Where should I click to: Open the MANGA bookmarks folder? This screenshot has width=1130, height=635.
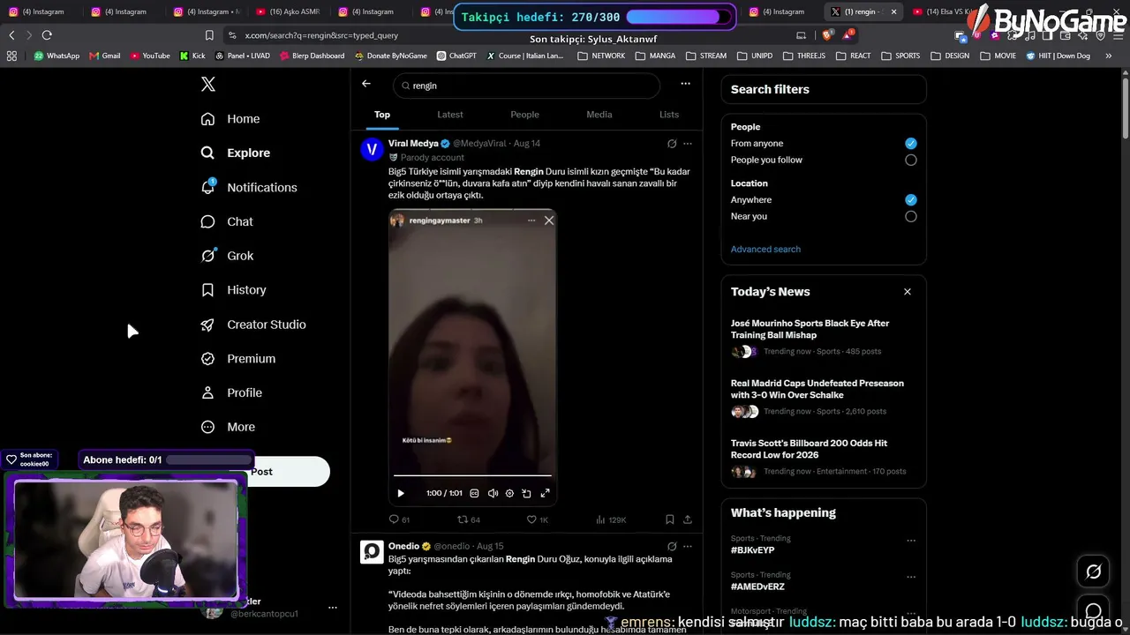coord(655,56)
